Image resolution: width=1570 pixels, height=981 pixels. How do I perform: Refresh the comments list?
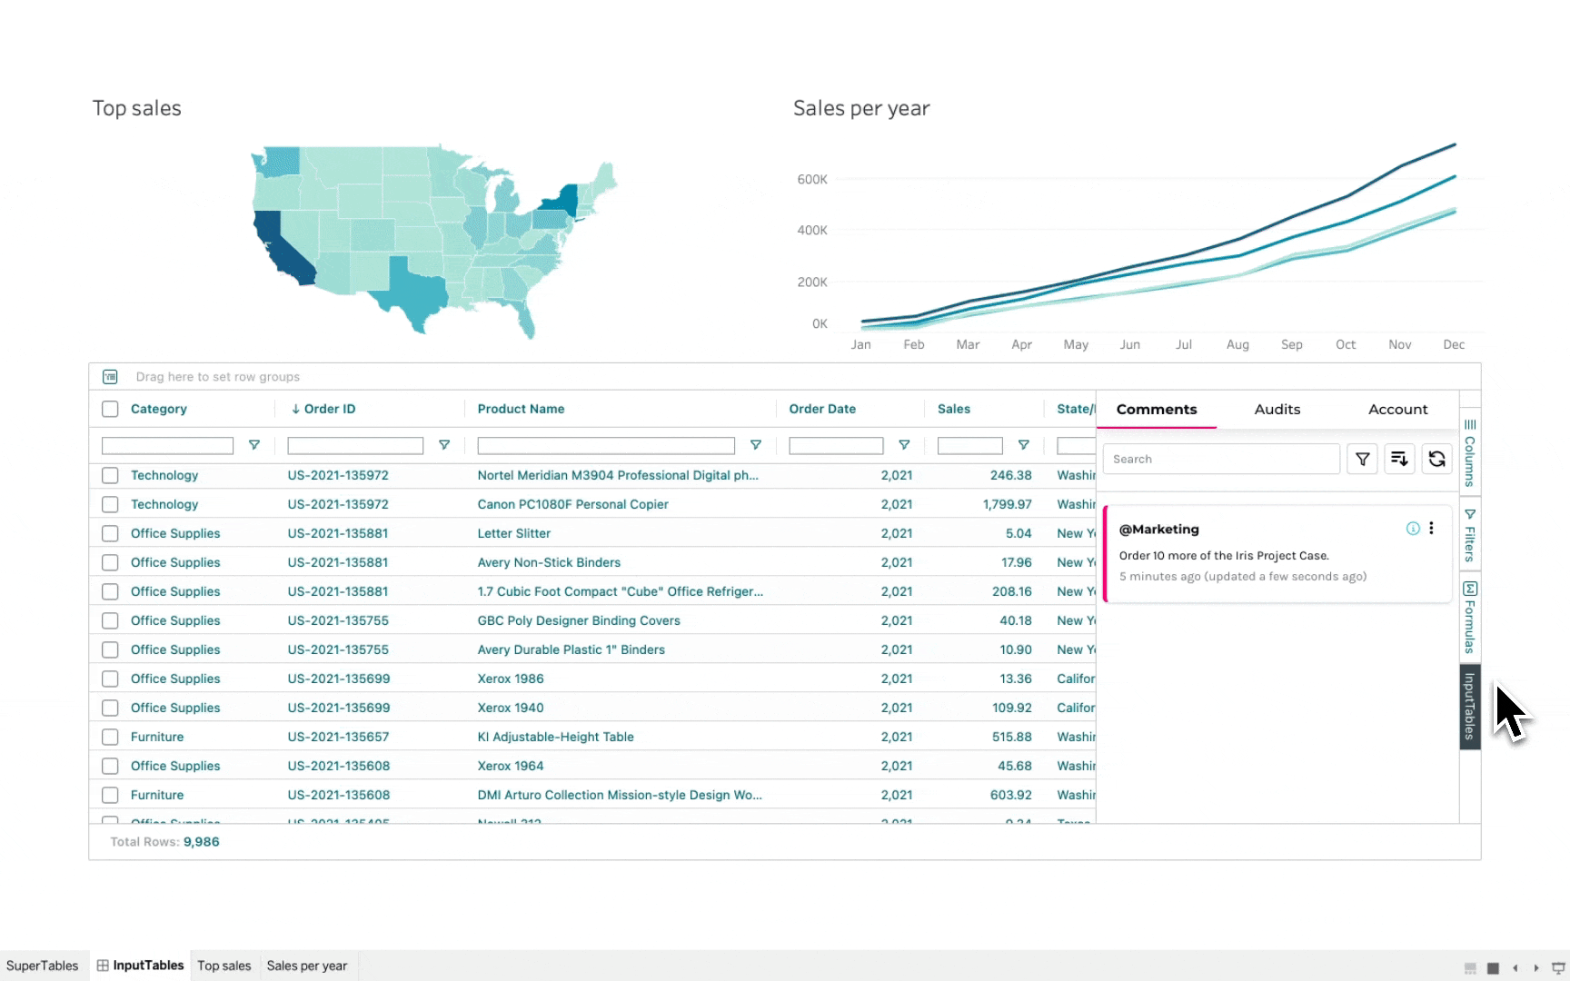tap(1436, 460)
